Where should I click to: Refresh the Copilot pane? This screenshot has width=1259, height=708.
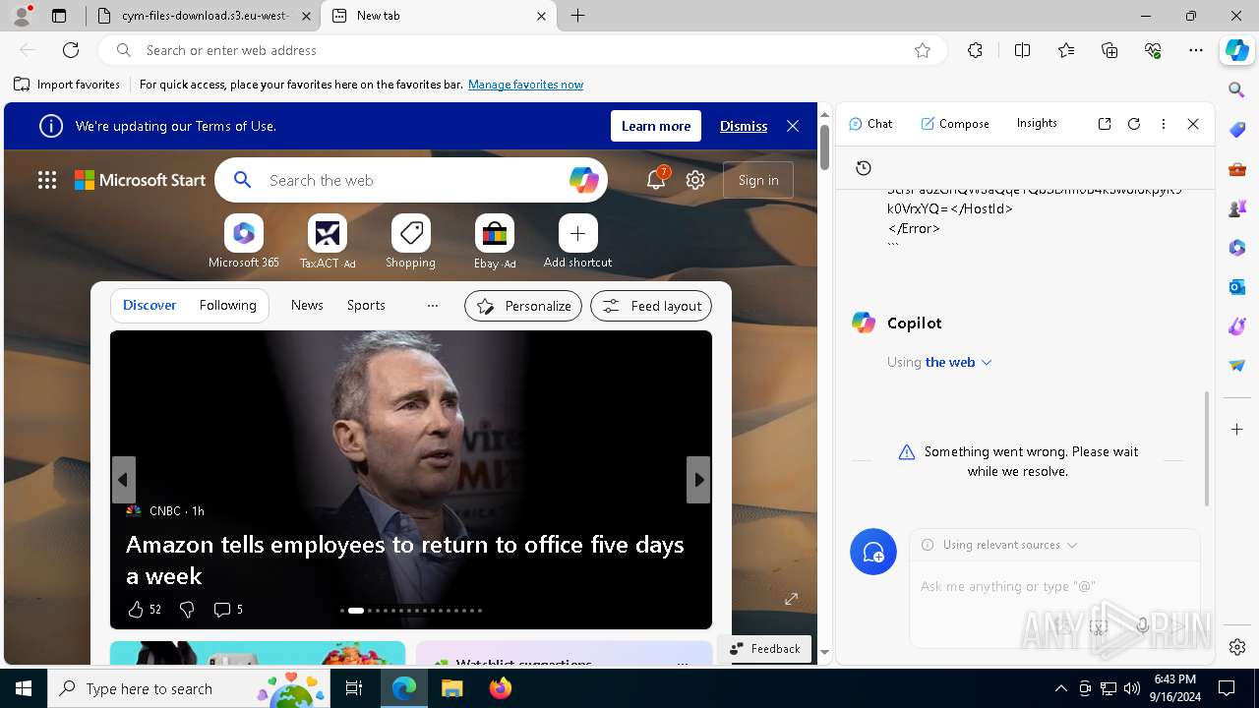(1134, 124)
